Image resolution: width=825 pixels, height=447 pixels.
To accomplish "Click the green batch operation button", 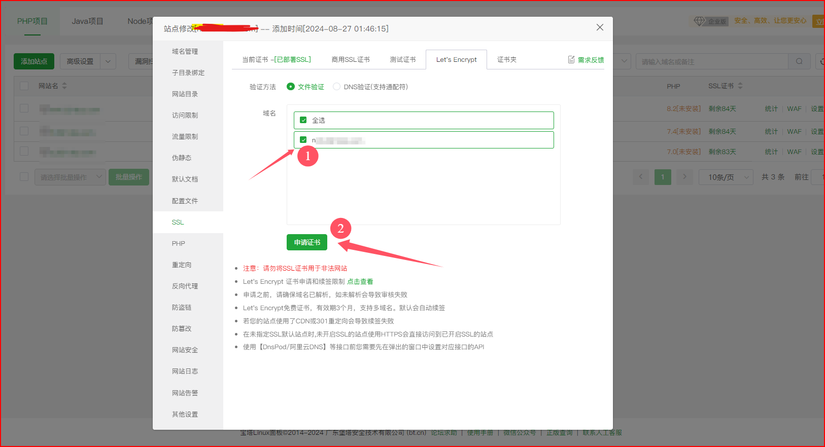I will point(129,177).
